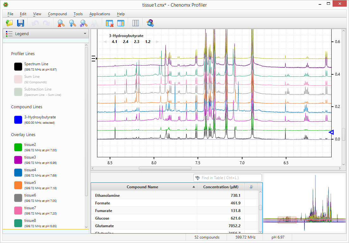Click the greyed-out magnifier icon
This screenshot has height=243, width=349.
[x=95, y=23]
